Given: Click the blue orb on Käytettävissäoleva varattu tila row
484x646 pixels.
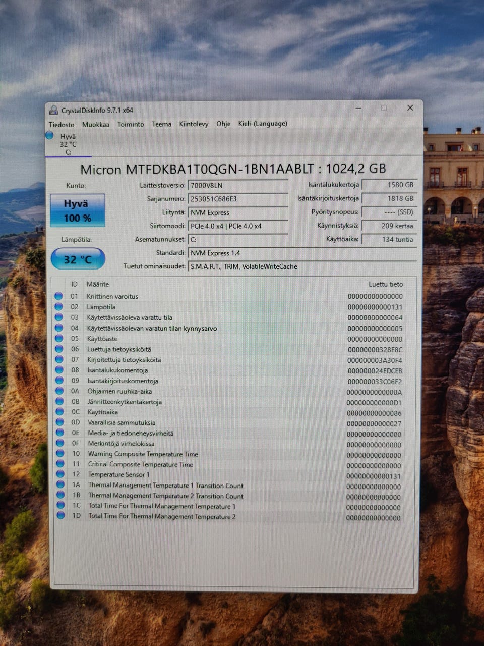Looking at the screenshot, I should click(x=59, y=317).
